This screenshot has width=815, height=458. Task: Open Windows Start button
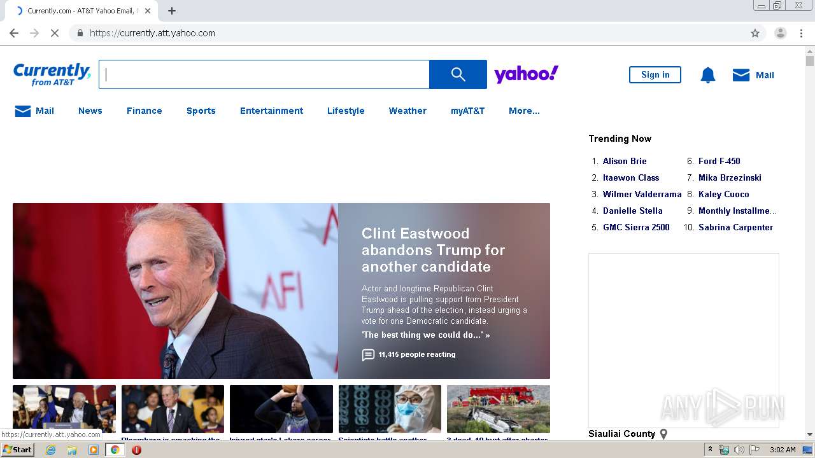18,450
